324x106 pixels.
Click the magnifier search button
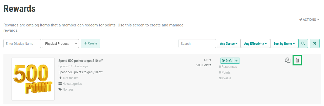pyautogui.click(x=303, y=43)
